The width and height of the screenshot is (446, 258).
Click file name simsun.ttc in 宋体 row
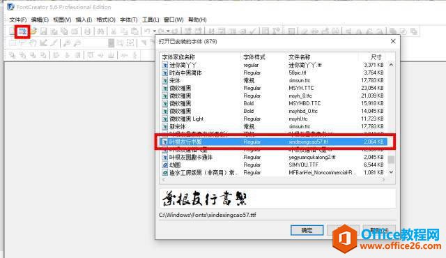coord(299,80)
